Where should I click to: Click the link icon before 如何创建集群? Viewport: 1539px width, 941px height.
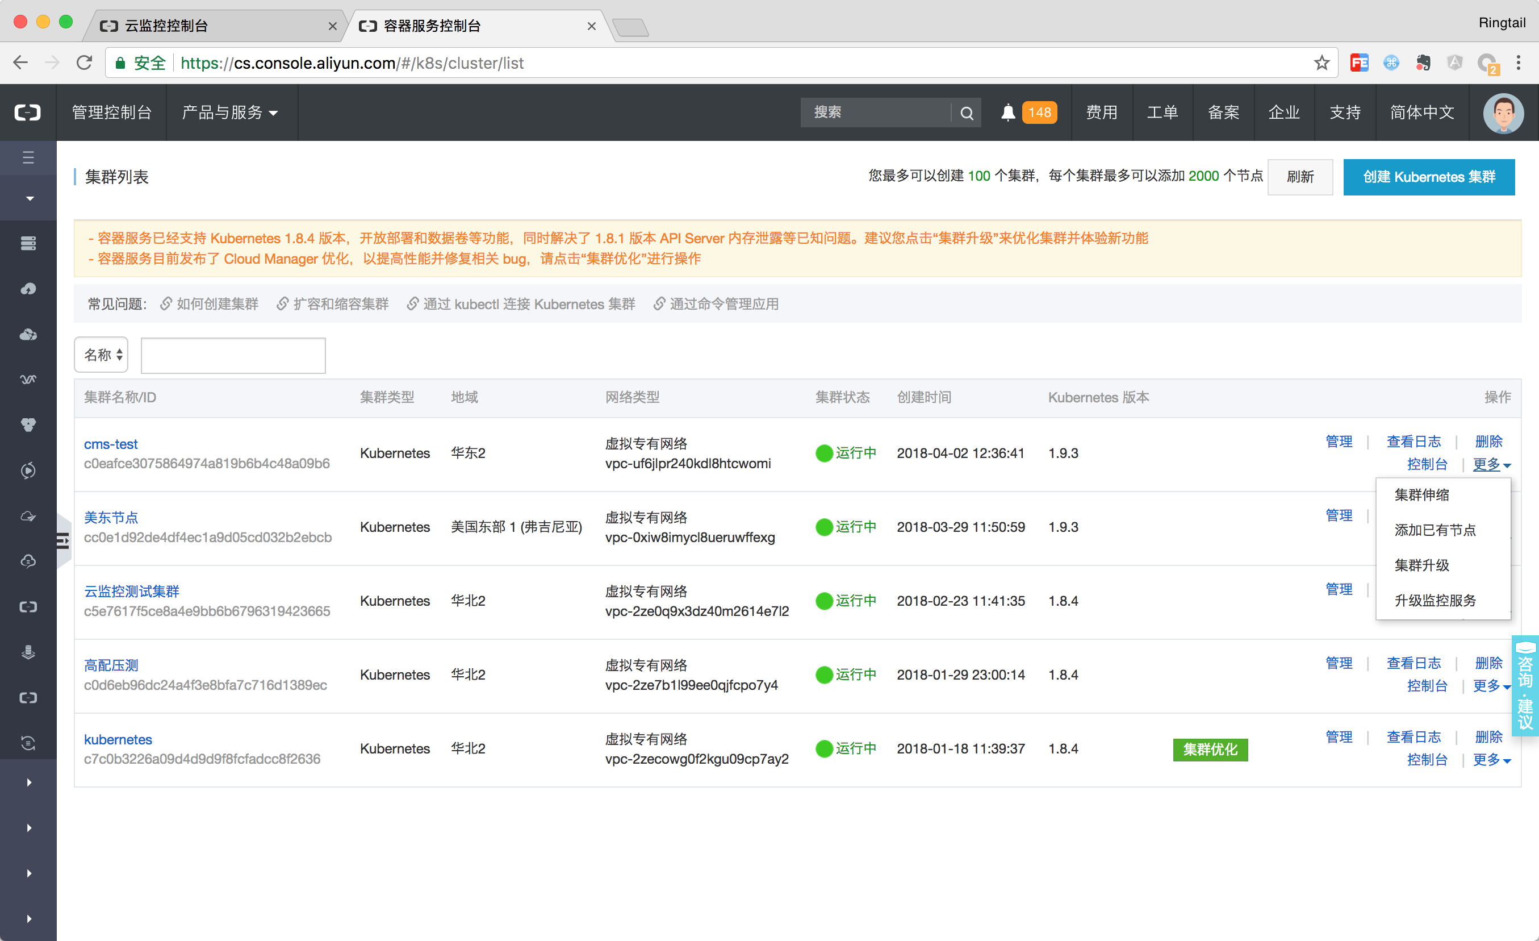166,303
